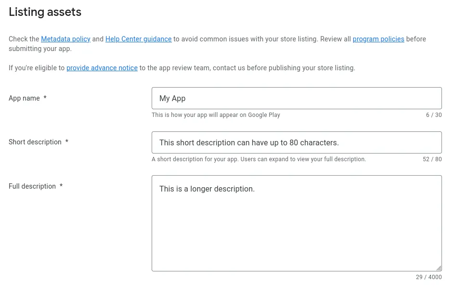Click the 'My App' text in App name
Image resolution: width=454 pixels, height=295 pixels.
172,98
